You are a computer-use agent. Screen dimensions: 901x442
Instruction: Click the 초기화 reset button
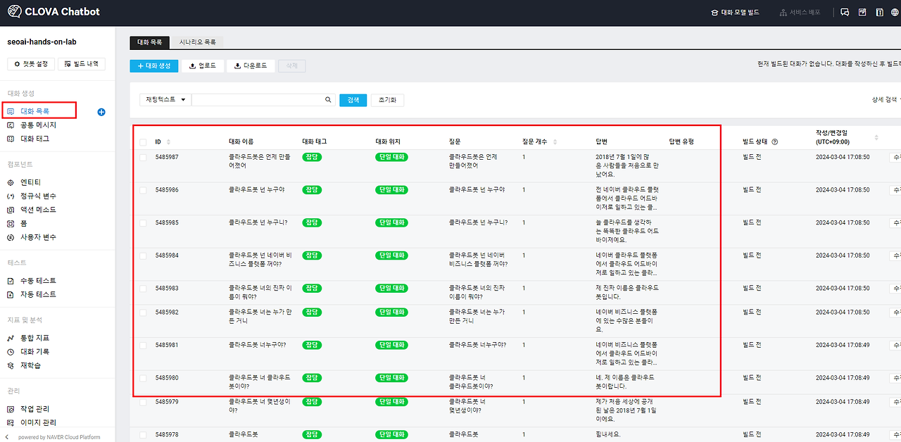click(x=387, y=100)
